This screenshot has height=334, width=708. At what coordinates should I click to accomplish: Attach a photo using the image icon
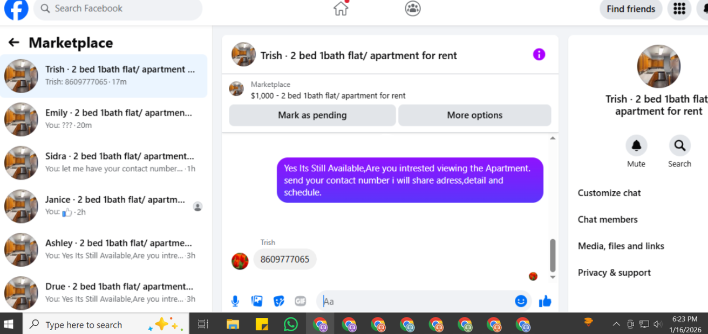(x=257, y=301)
